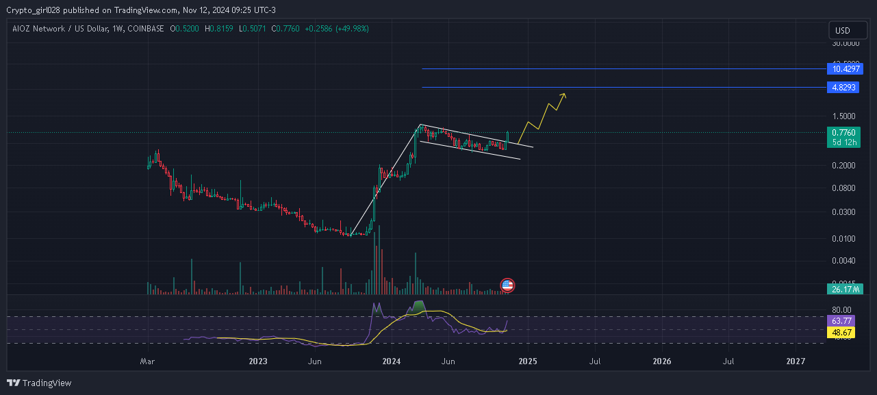Click the 2026 label on time axis
This screenshot has height=395, width=877.
coord(662,360)
